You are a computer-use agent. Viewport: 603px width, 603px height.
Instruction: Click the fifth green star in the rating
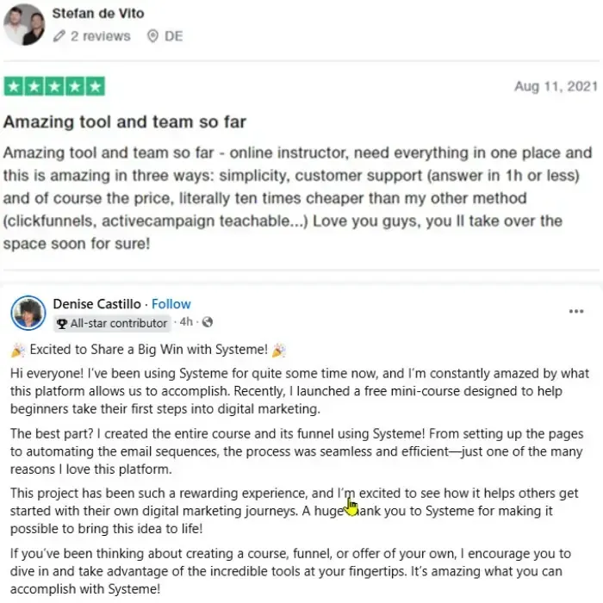(96, 86)
